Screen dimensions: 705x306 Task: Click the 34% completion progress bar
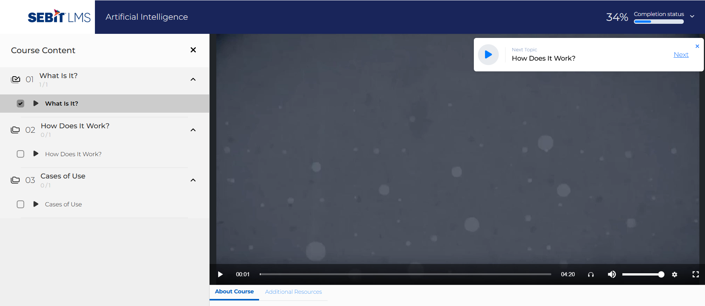click(x=659, y=22)
